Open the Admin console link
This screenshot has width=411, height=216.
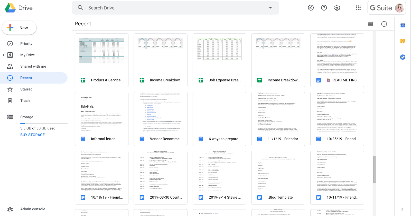pos(33,209)
